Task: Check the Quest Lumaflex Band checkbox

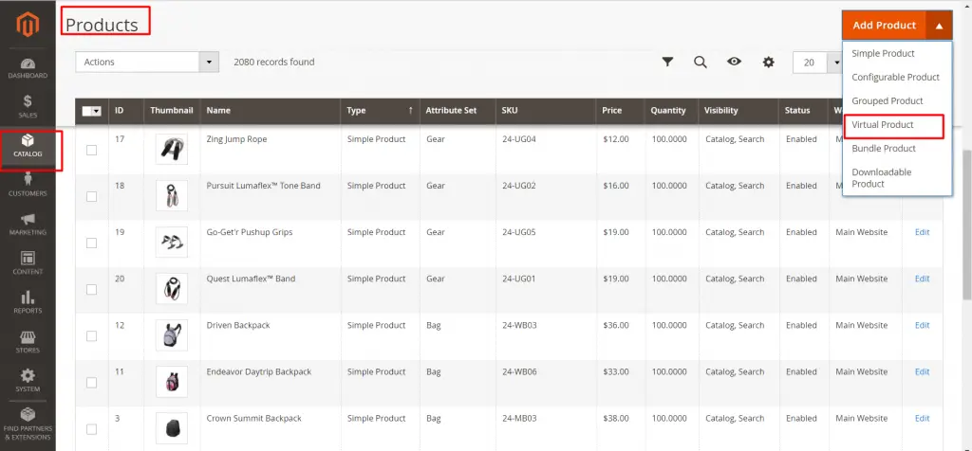Action: (x=92, y=289)
